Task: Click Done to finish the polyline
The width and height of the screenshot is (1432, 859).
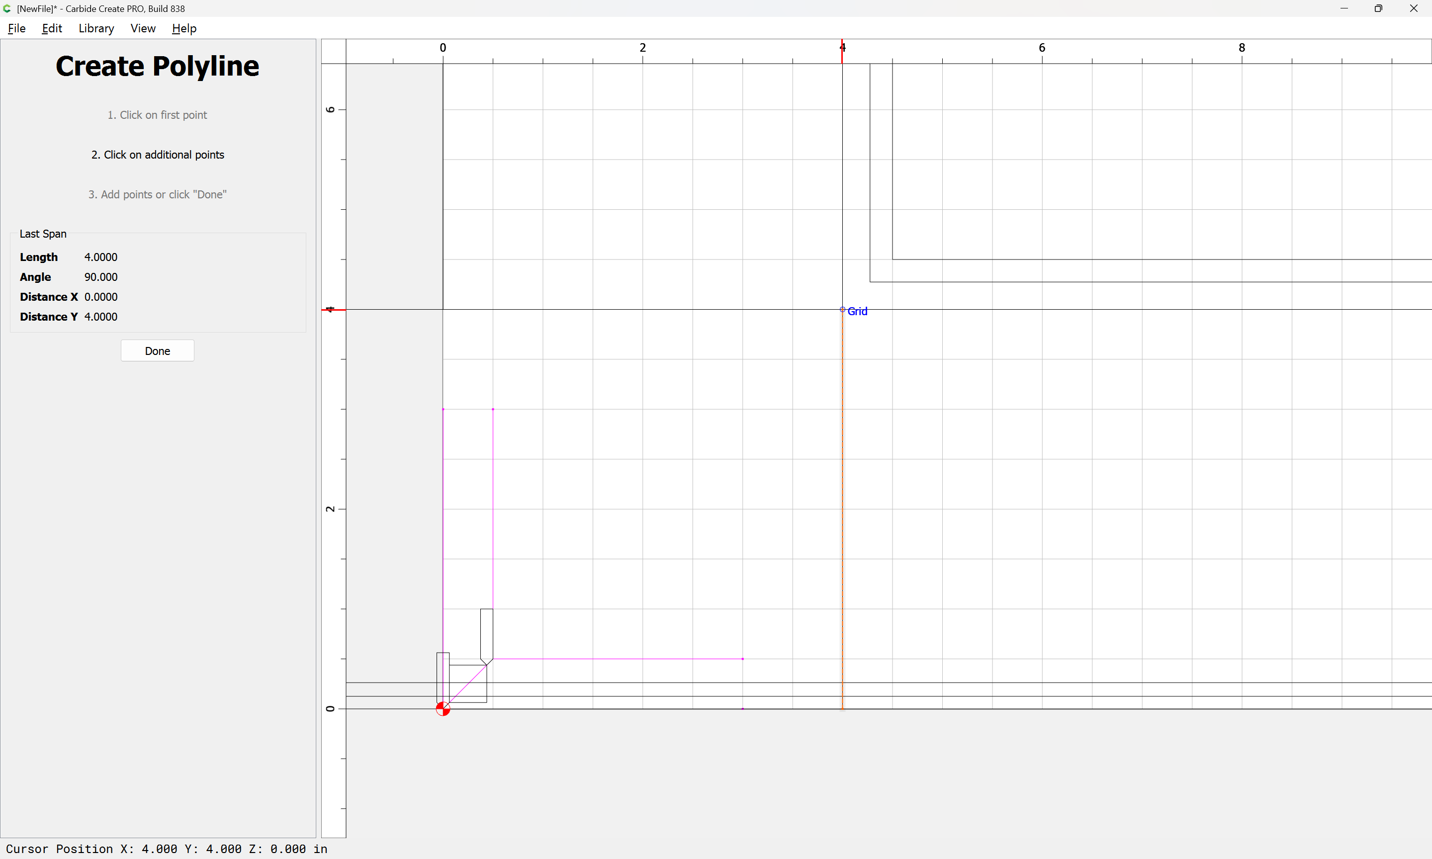Action: point(158,351)
